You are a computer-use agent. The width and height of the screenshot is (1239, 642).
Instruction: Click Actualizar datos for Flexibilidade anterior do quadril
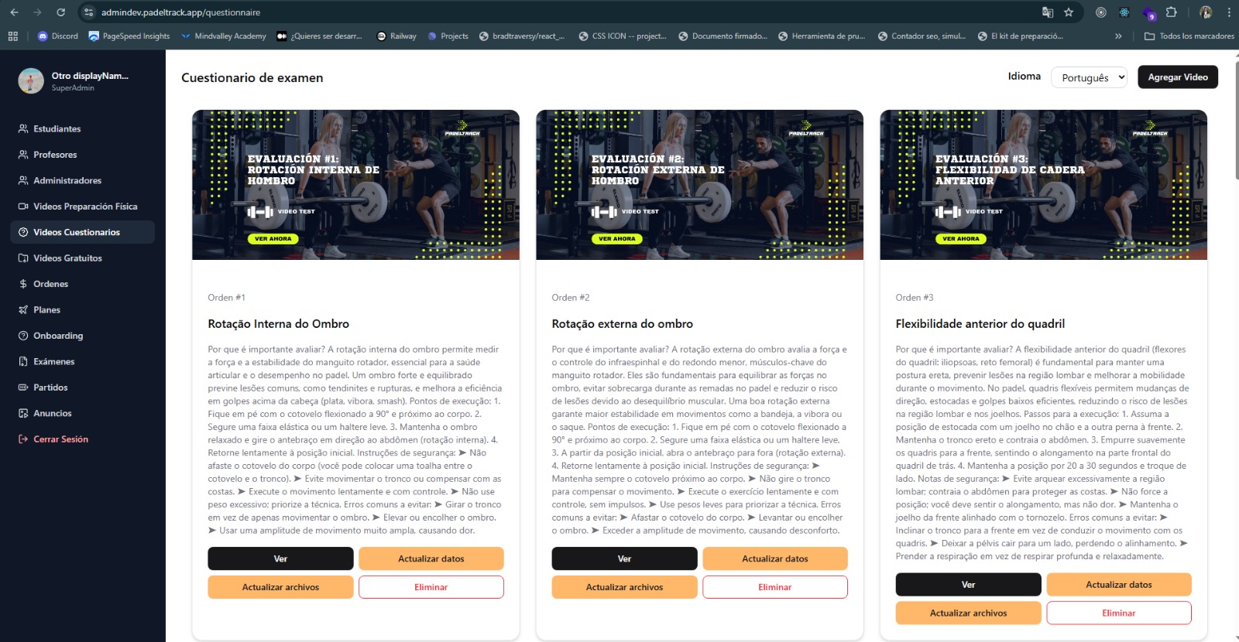click(x=1119, y=585)
